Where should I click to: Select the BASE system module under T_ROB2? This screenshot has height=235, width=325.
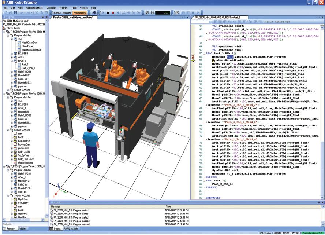(21, 137)
